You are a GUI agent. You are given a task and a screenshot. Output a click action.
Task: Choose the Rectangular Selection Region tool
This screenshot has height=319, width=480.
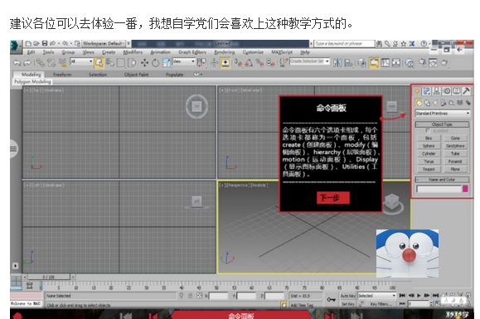[121, 63]
